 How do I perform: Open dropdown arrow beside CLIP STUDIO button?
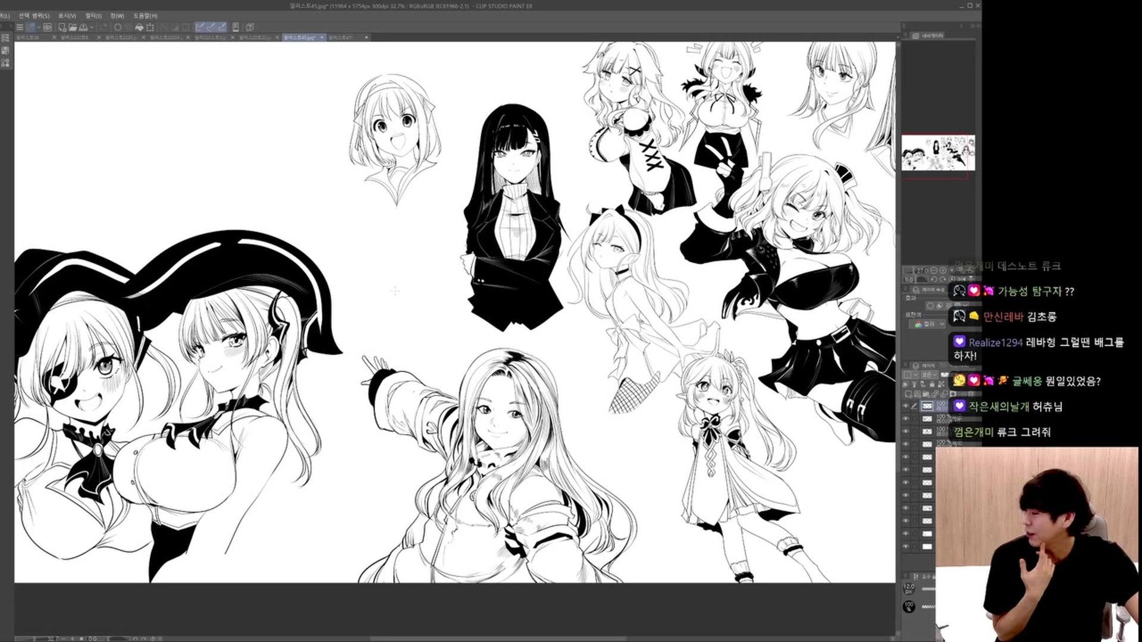tap(39, 27)
